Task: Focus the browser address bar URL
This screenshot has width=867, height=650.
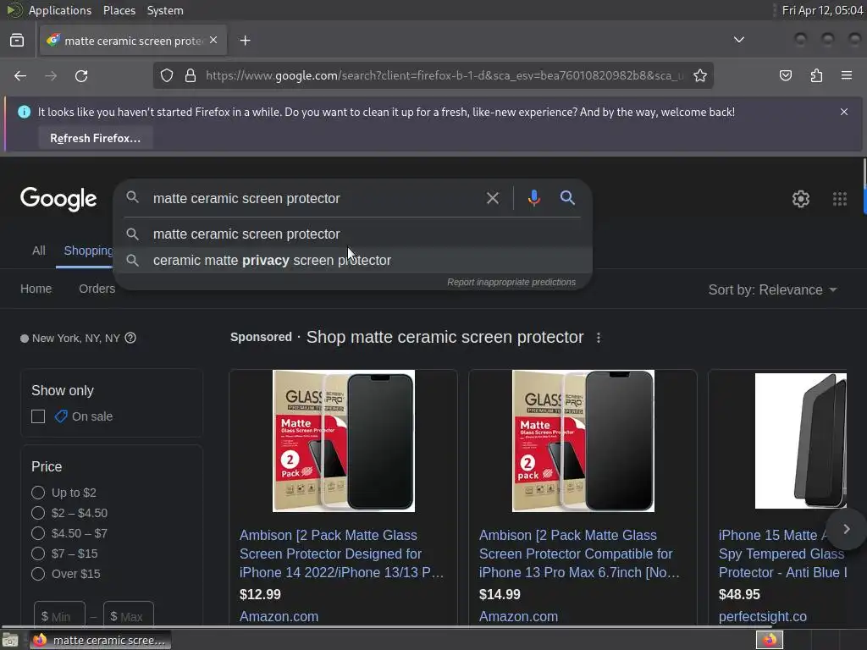Action: (x=444, y=75)
